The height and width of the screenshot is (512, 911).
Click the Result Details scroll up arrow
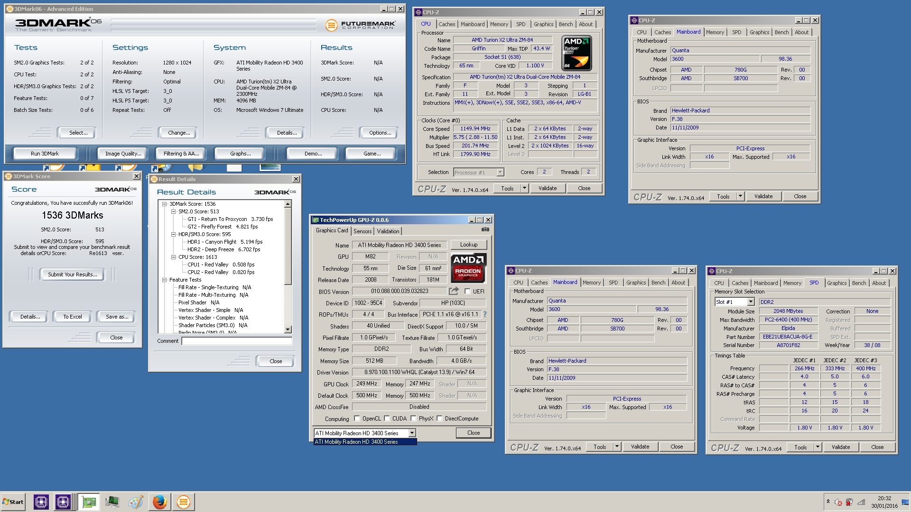pos(288,204)
